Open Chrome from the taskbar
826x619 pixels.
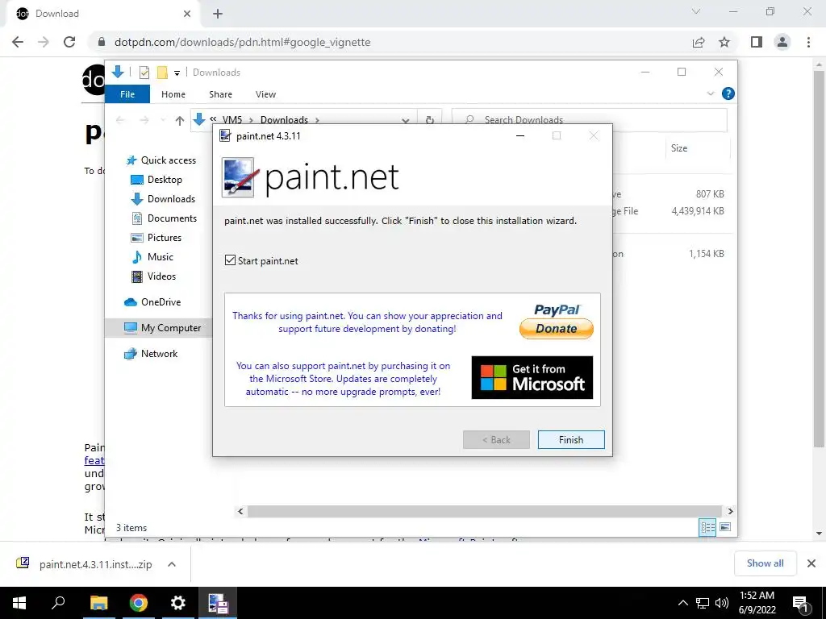coord(139,603)
